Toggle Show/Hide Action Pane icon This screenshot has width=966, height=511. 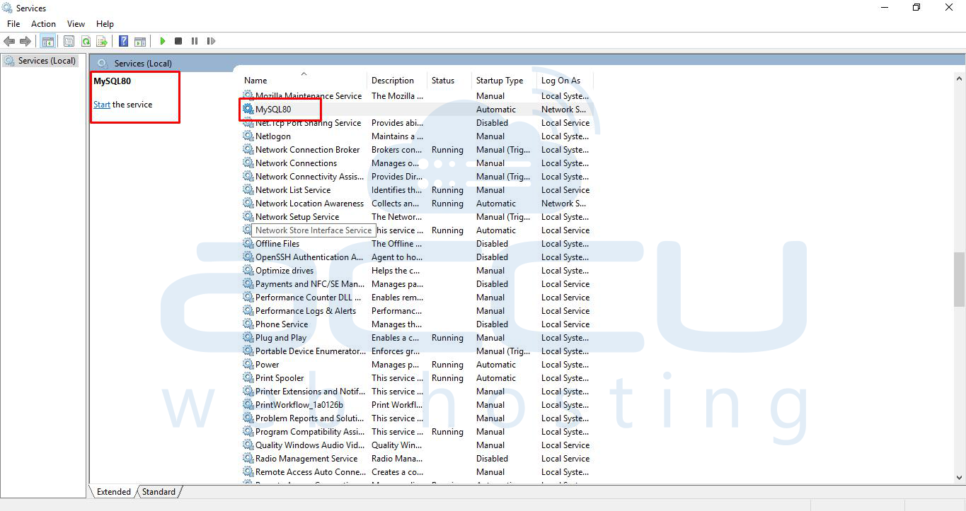pos(140,41)
